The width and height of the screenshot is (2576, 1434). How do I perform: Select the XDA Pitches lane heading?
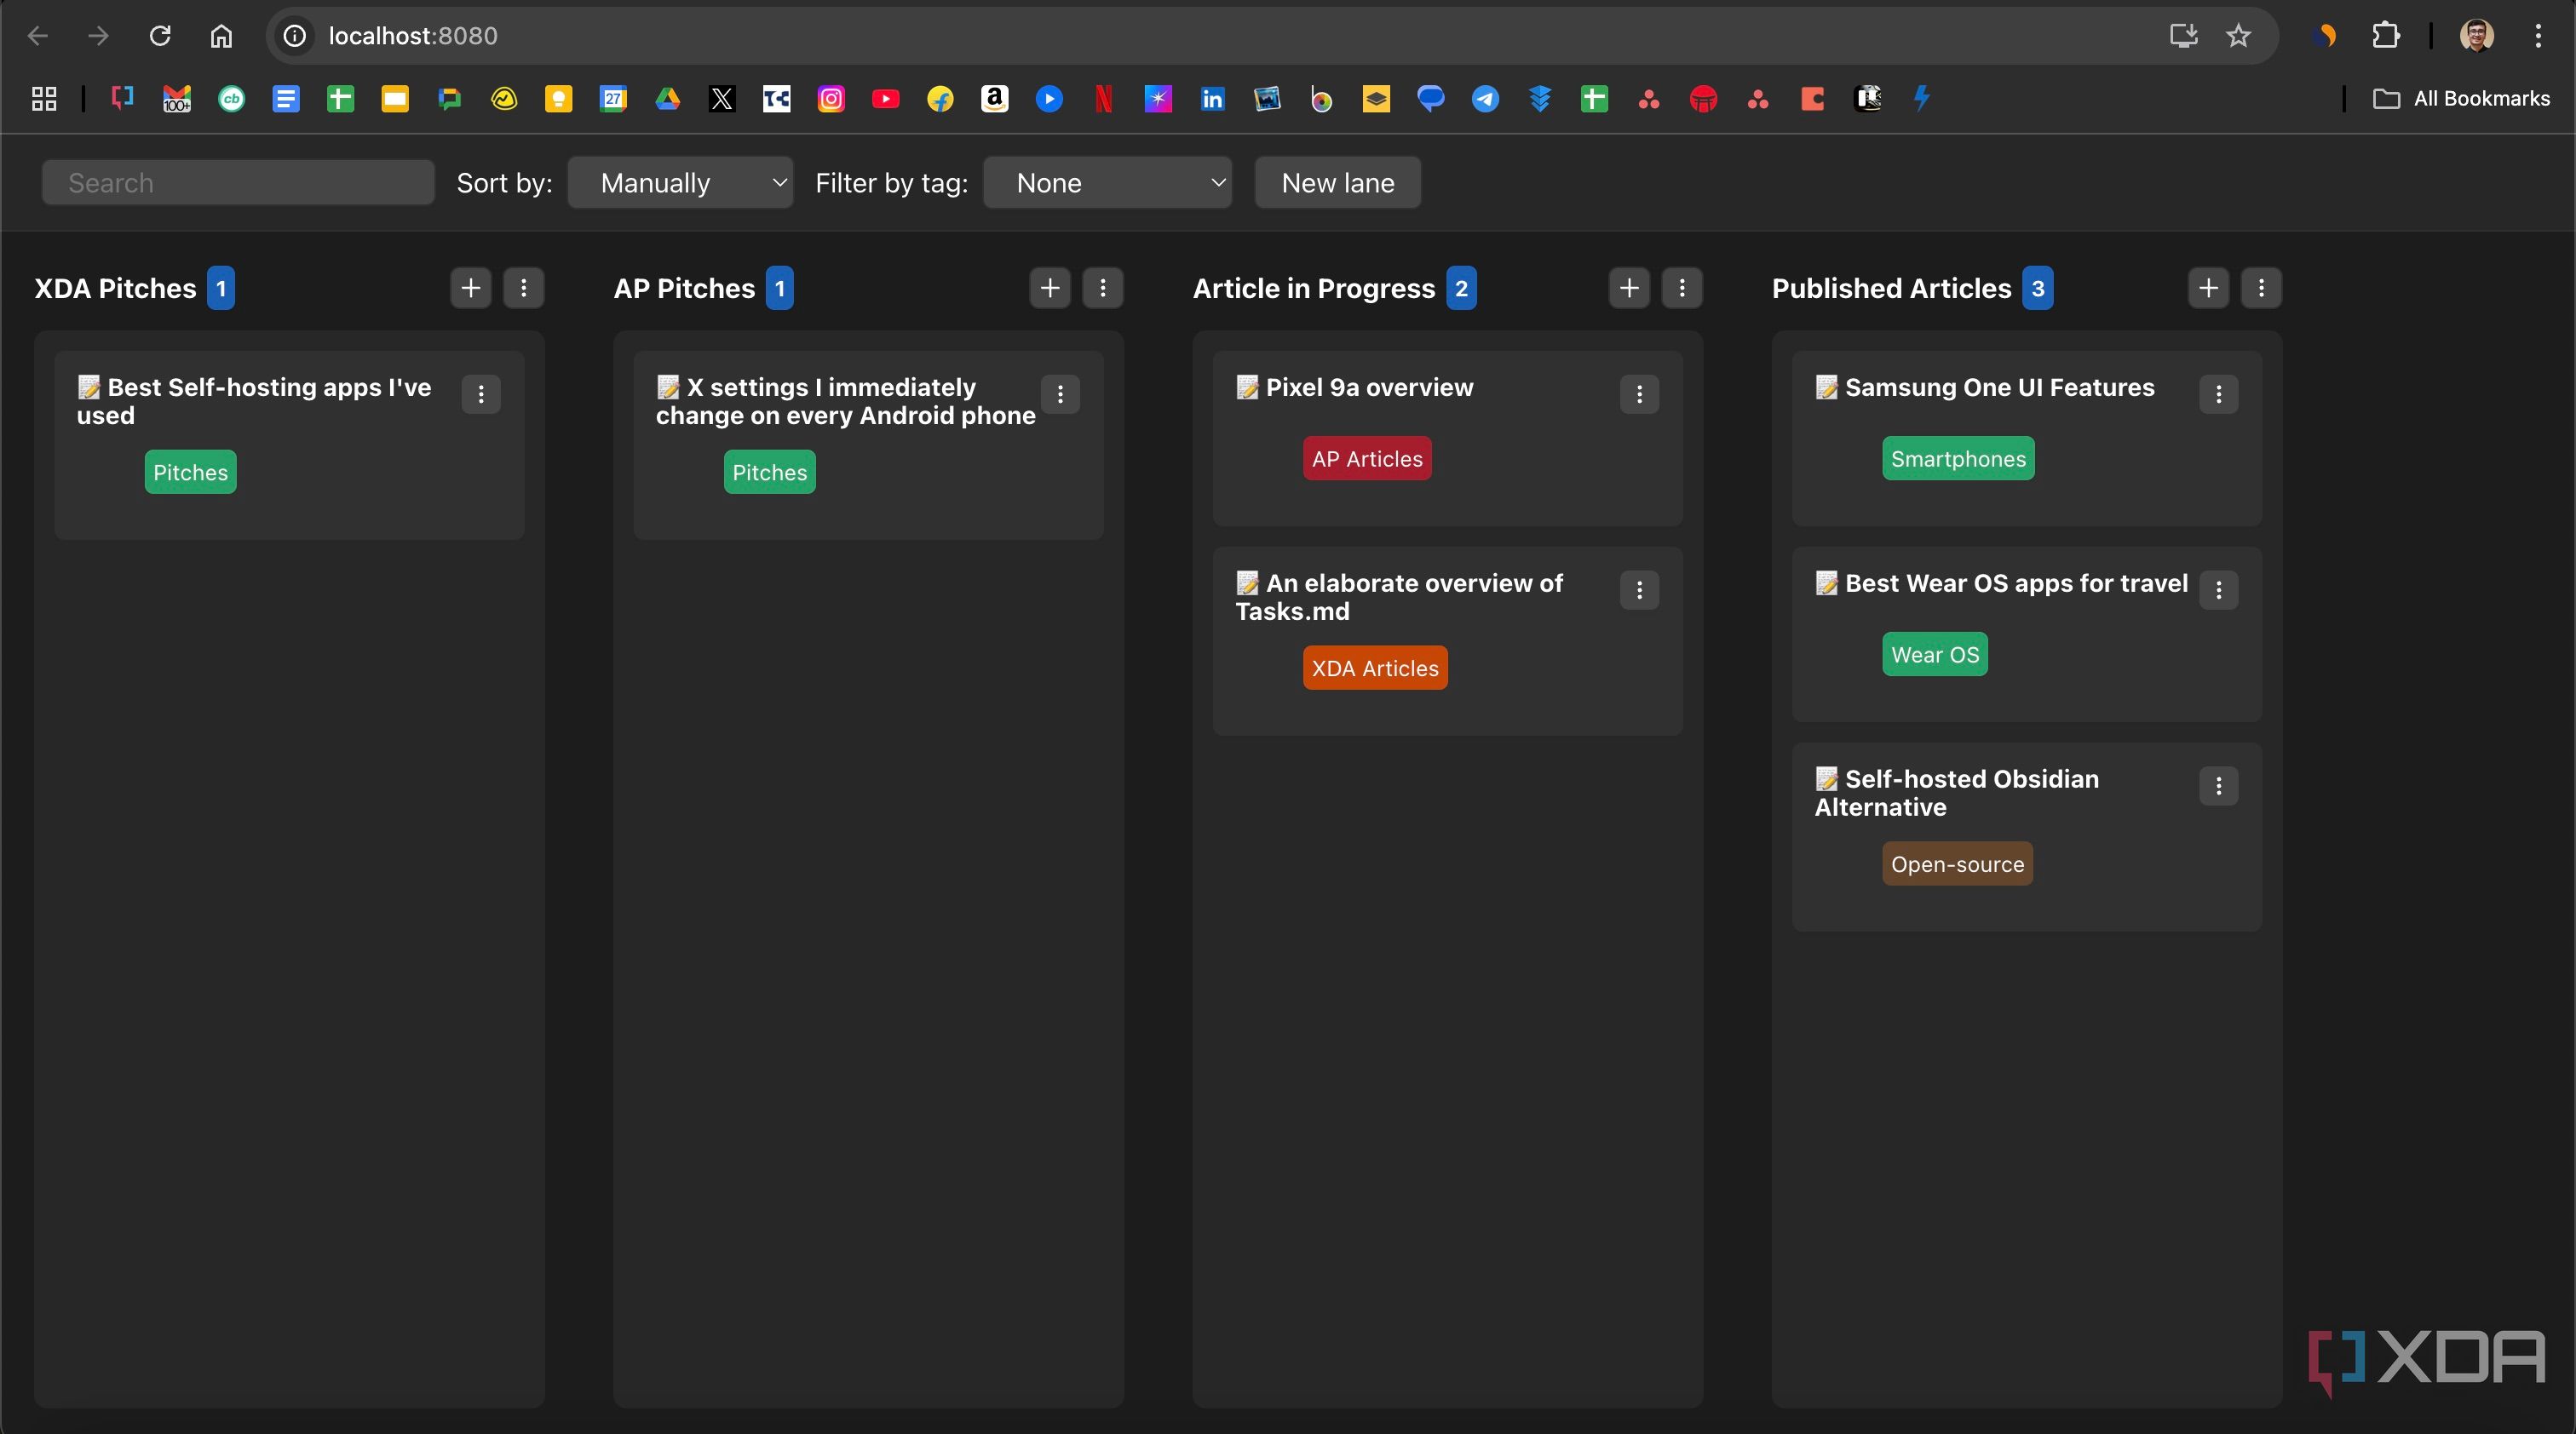point(115,288)
